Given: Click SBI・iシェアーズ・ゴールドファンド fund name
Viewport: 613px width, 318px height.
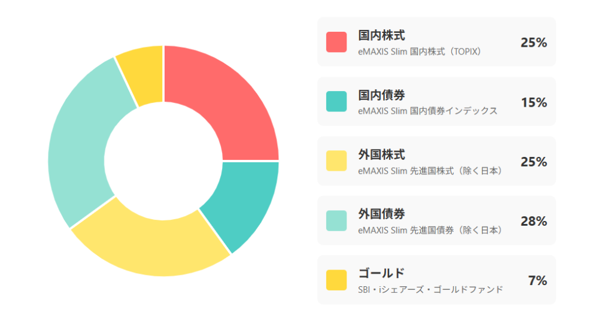Looking at the screenshot, I should [430, 289].
